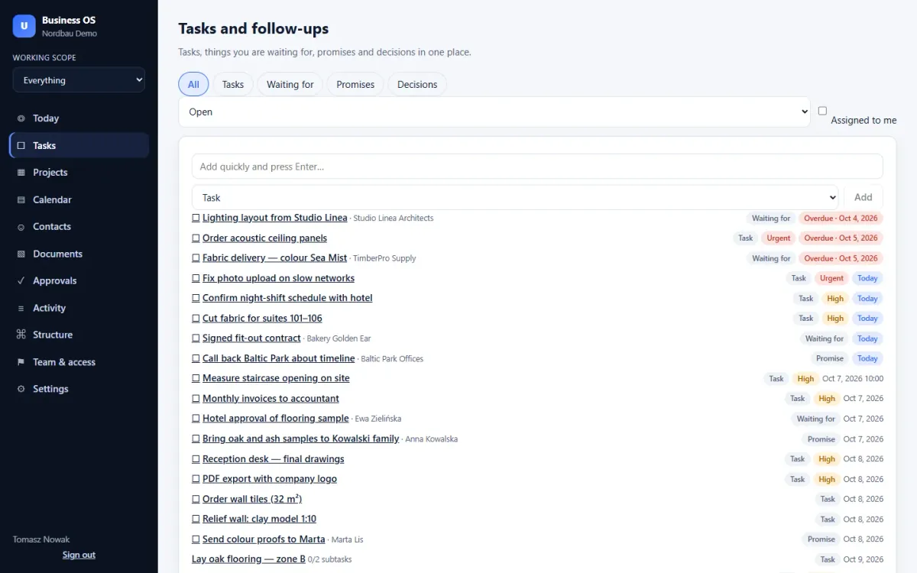917x573 pixels.
Task: Click the Business OS logo icon
Action: pos(24,26)
